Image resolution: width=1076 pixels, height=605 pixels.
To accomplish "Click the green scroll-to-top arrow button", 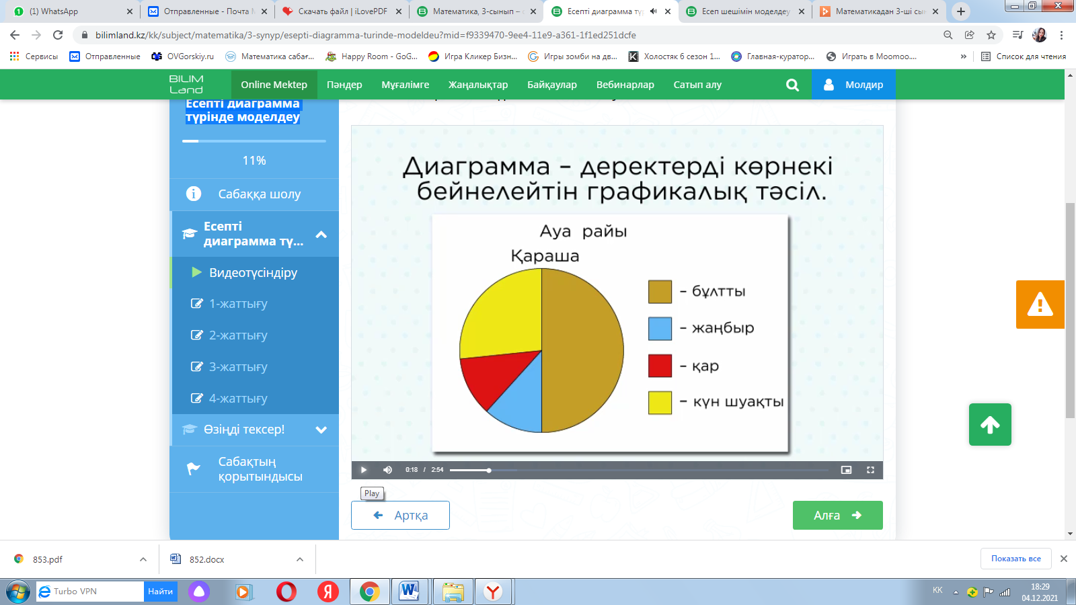I will click(x=990, y=425).
